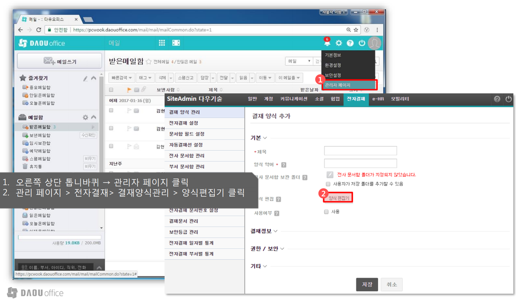Screen dimensions: 516x301
Task: Open the gear icon next to 메일함
Action: pyautogui.click(x=85, y=117)
